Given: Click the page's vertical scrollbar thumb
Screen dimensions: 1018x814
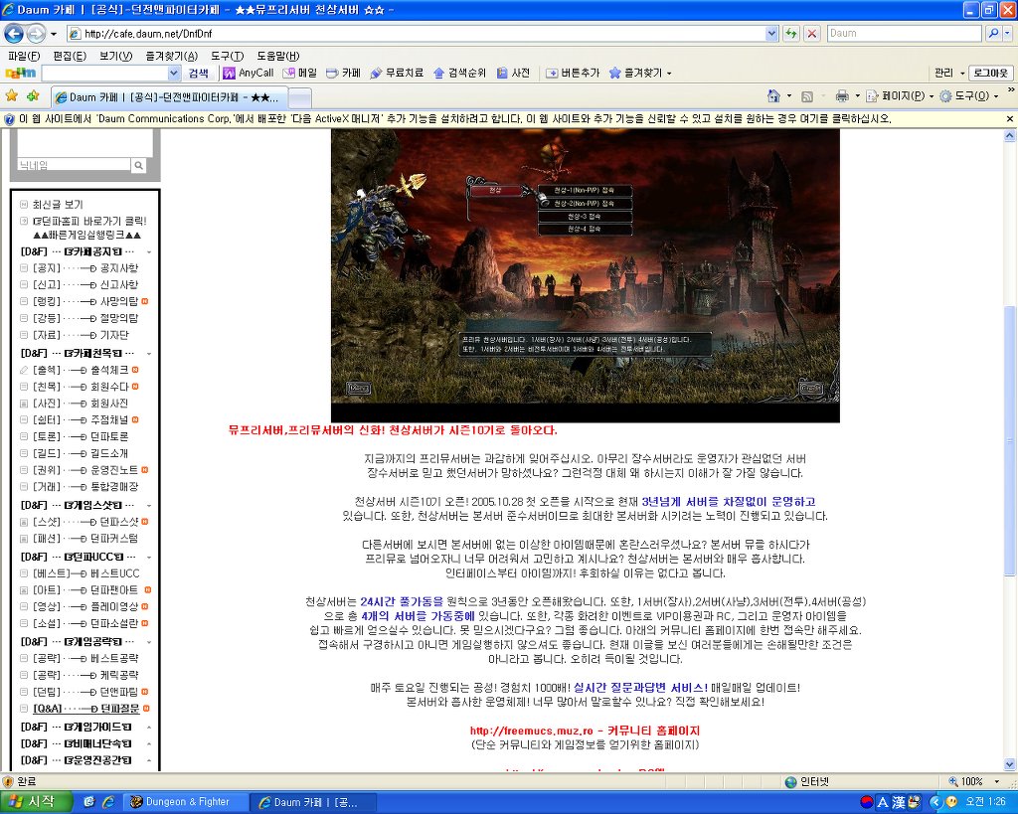Looking at the screenshot, I should tap(1010, 439).
